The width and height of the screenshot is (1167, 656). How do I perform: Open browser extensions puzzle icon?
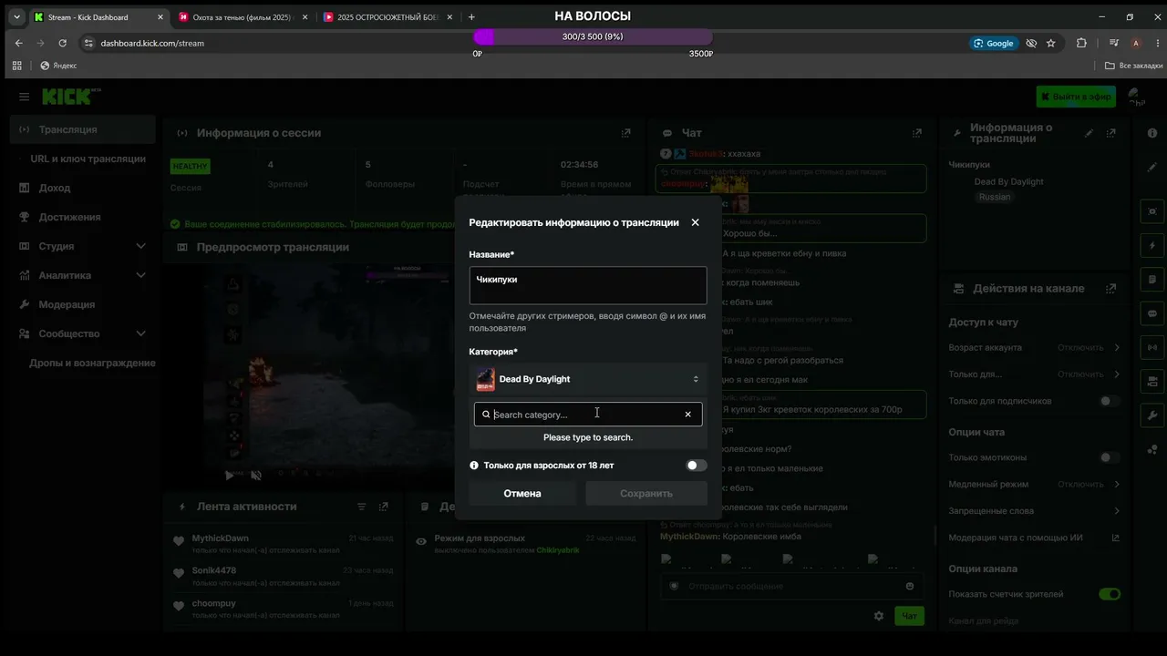pos(1081,43)
